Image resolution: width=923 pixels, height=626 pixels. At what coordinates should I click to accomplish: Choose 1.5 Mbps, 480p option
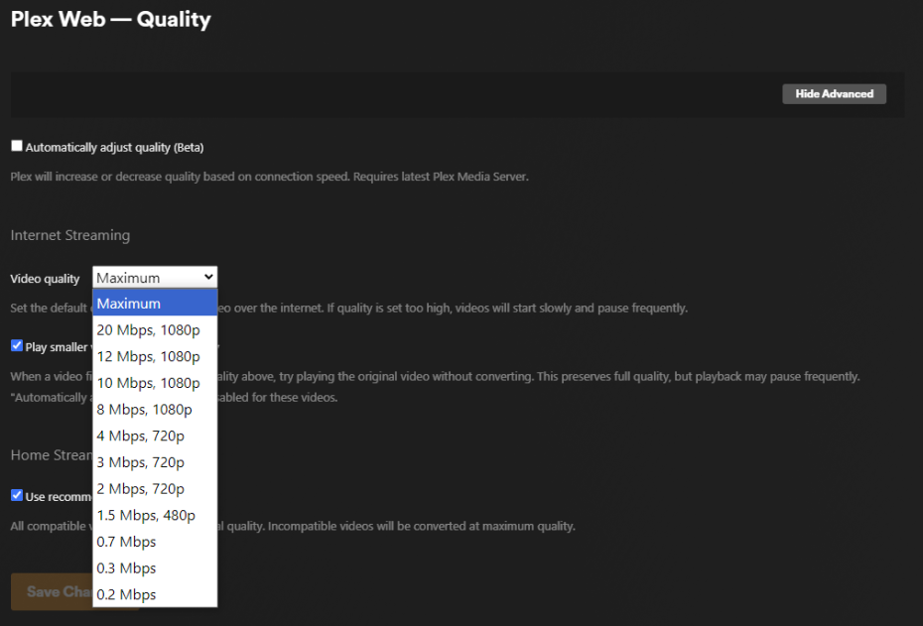pyautogui.click(x=154, y=515)
